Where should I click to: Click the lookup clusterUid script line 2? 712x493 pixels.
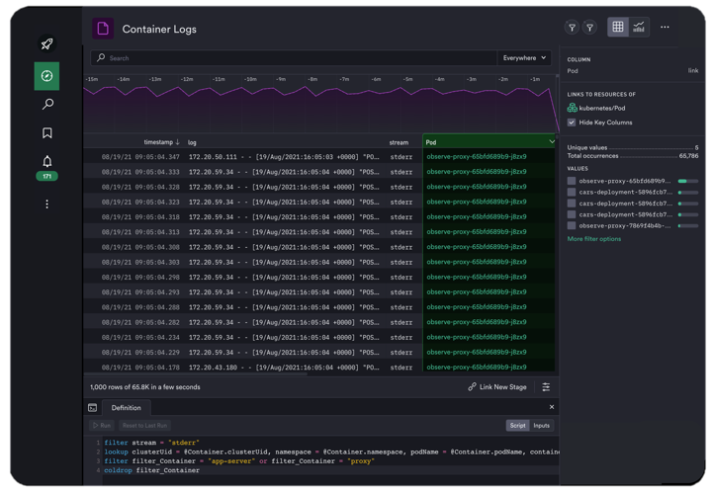tap(331, 452)
